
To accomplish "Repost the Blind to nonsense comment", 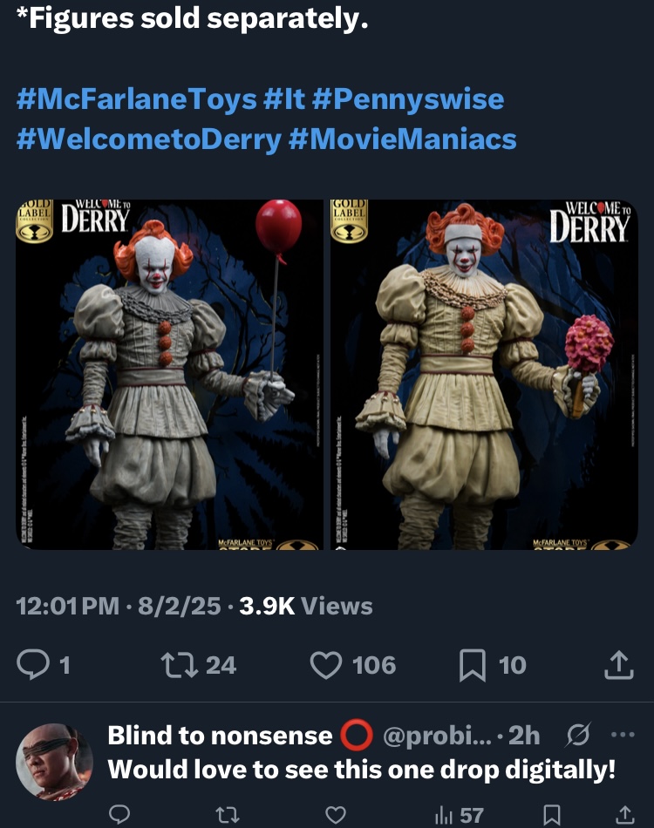I will (228, 815).
